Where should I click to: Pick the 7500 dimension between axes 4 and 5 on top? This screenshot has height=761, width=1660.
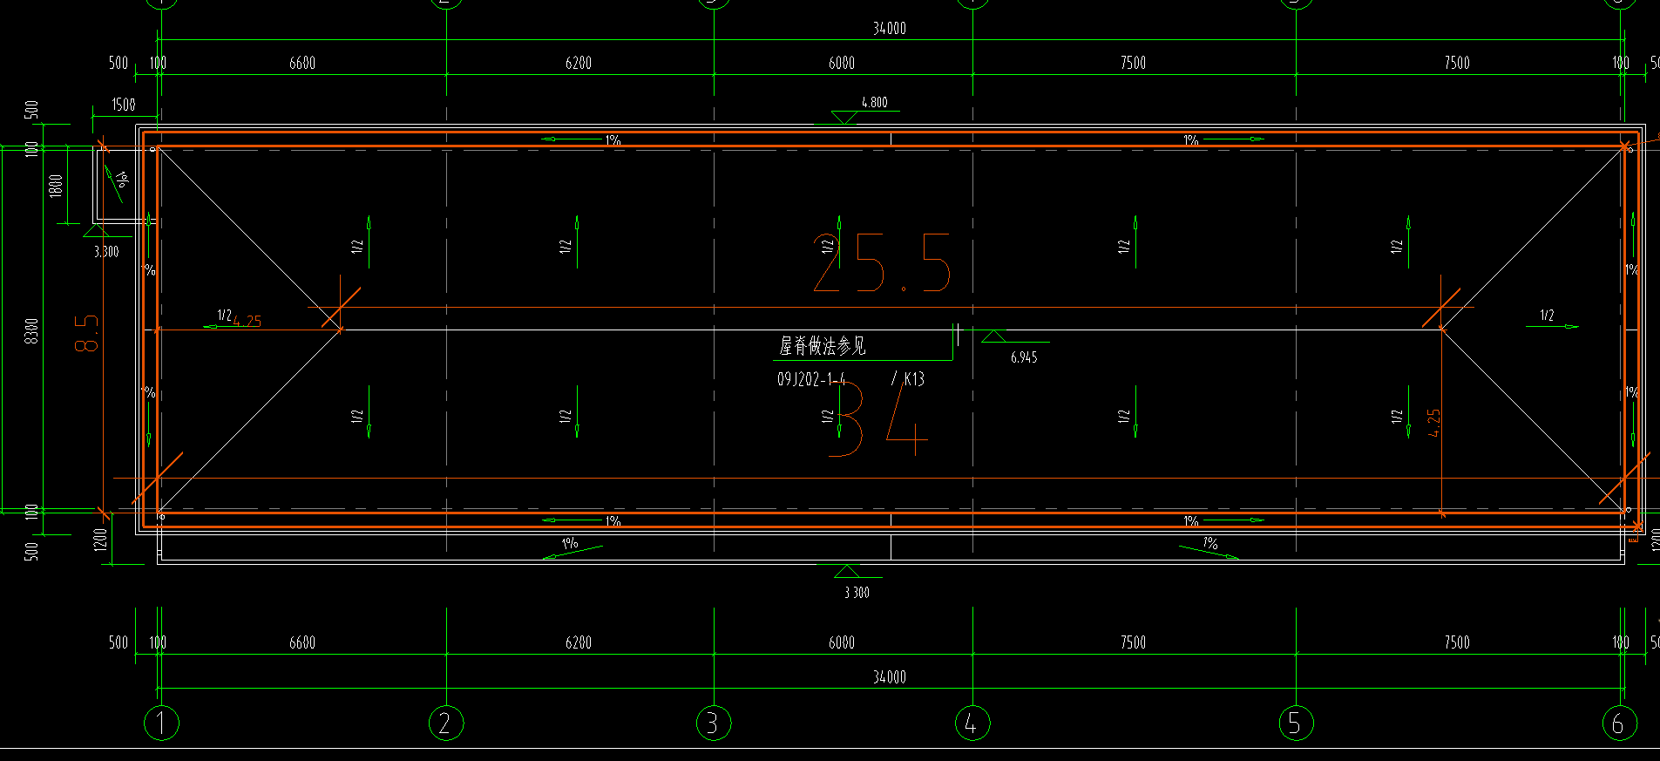point(1133,63)
